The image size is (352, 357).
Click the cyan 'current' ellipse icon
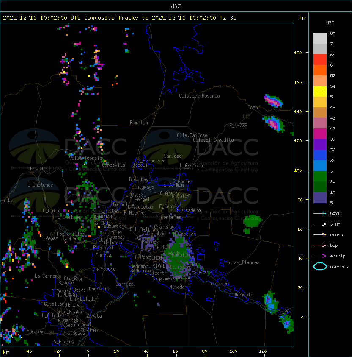(320, 266)
